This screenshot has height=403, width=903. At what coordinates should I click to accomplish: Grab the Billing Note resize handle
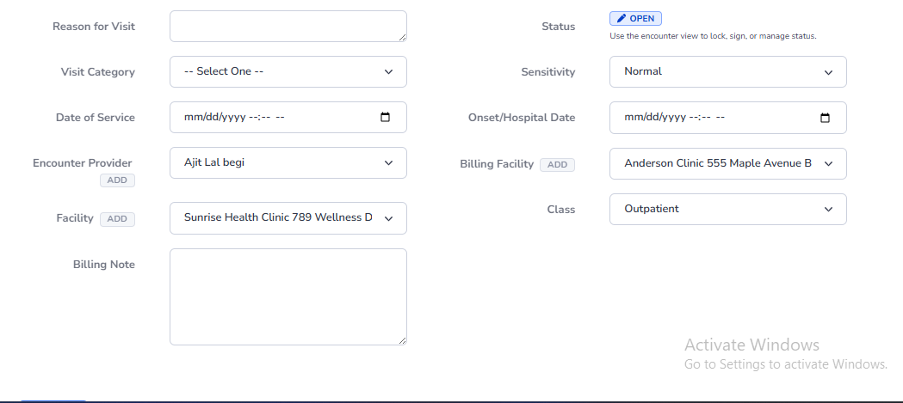(402, 340)
